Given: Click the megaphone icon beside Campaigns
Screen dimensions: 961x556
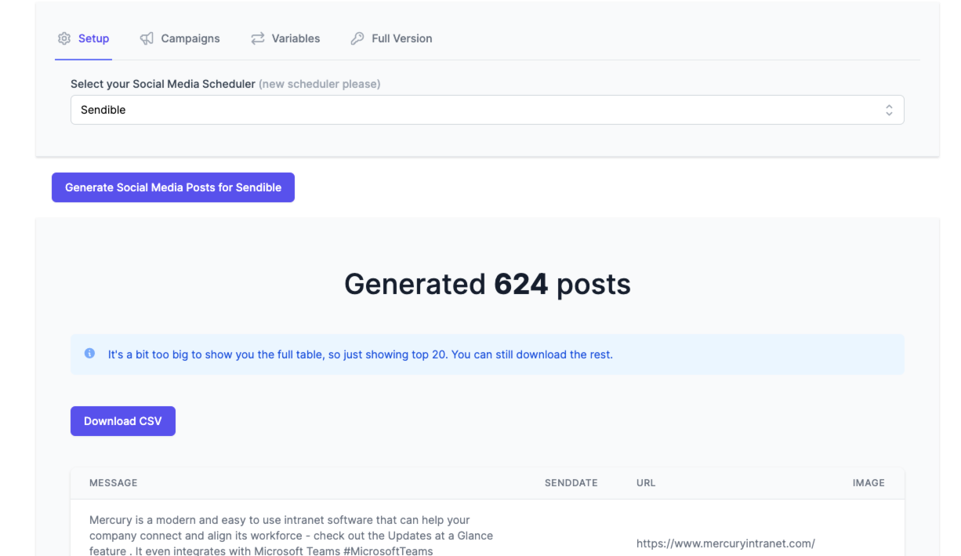Looking at the screenshot, I should (x=147, y=38).
